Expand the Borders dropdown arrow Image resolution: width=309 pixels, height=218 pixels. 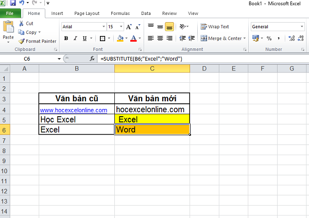click(x=109, y=39)
